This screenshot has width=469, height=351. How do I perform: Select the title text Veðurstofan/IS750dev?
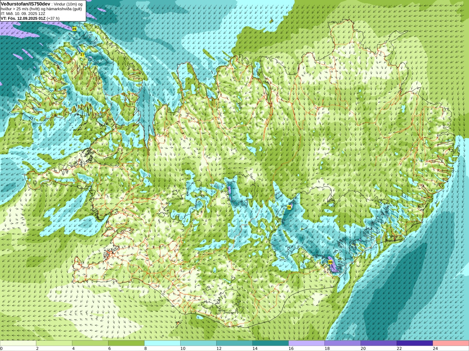click(26, 4)
